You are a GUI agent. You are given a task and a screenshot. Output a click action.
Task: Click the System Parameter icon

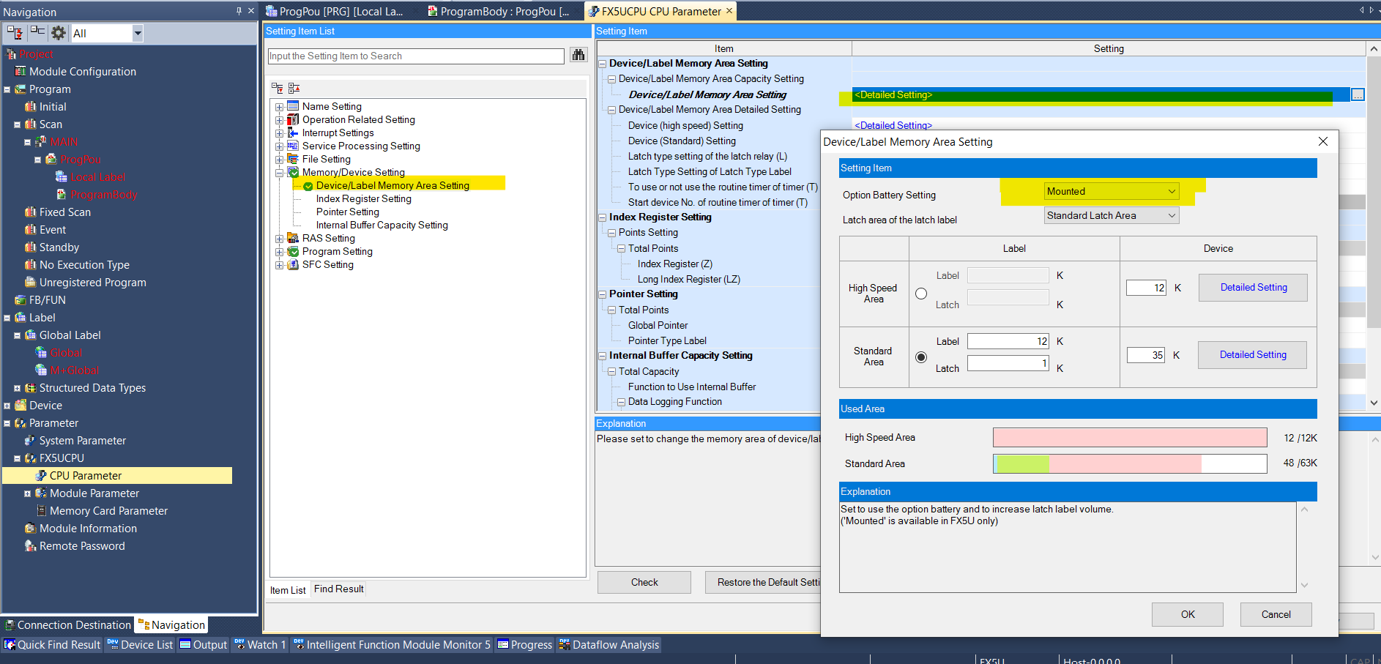[x=31, y=441]
